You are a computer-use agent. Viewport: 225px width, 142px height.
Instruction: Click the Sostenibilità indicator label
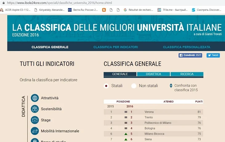51,109
